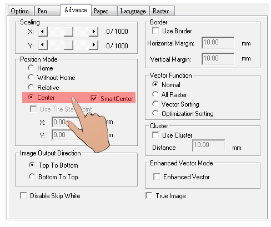
Task: Choose the Vector Sorting radio option
Action: pos(155,104)
